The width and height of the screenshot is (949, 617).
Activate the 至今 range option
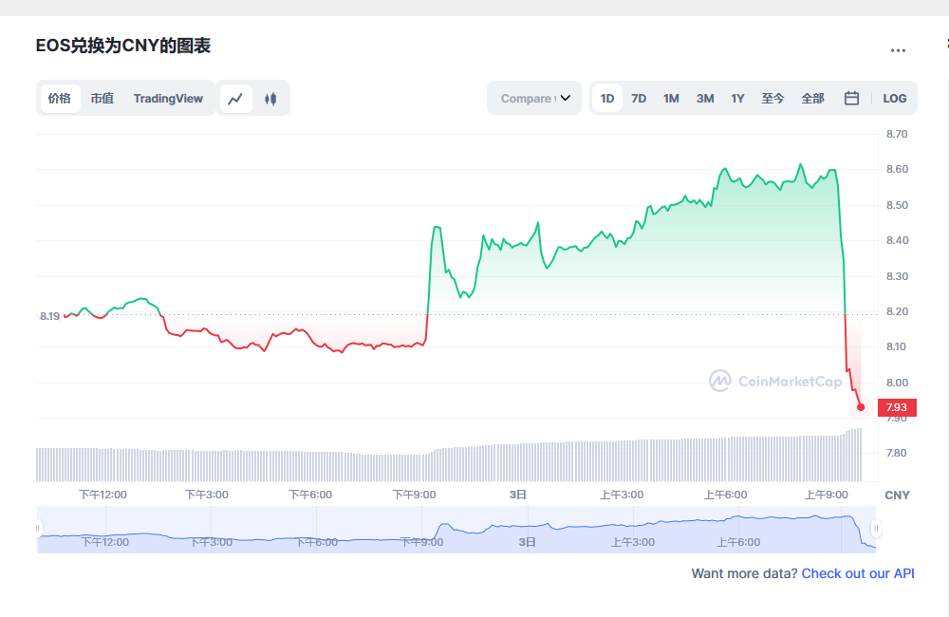tap(772, 98)
